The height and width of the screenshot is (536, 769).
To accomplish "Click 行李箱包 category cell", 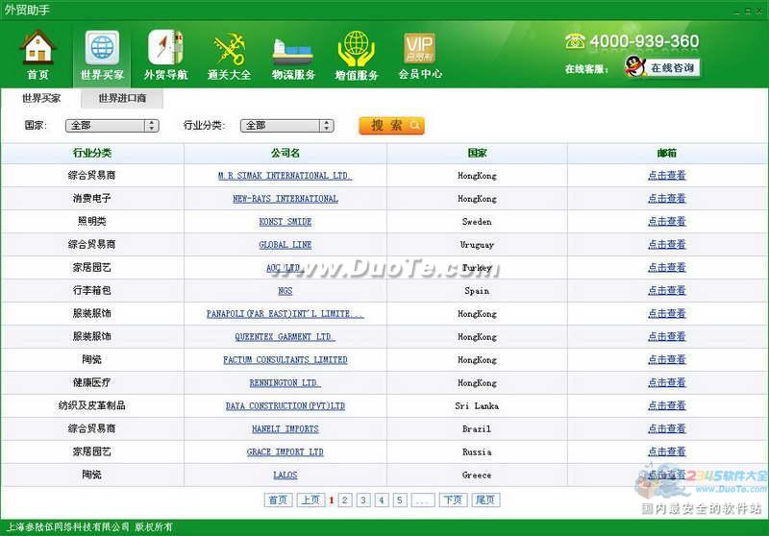I will [92, 290].
